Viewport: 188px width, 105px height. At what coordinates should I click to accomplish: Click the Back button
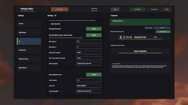pyautogui.click(x=115, y=9)
